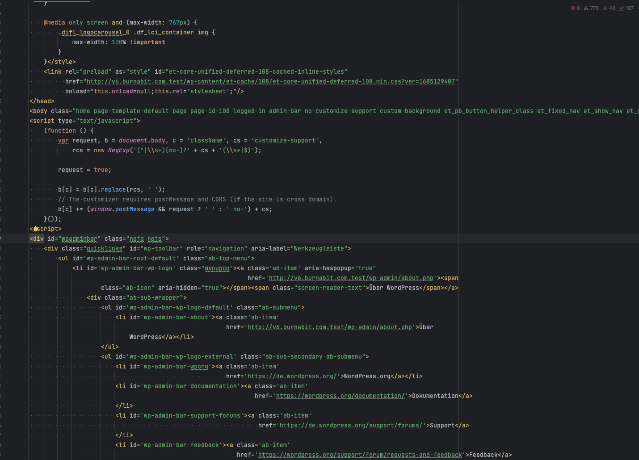Follow the https://de.wordpress.org/ link
639x460 pixels.
(292, 376)
